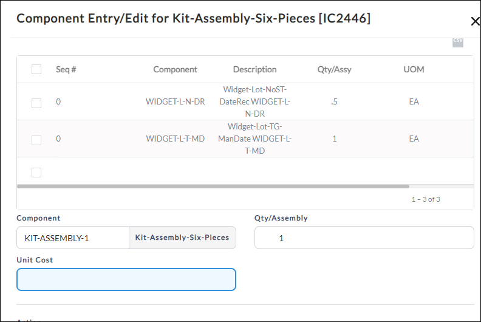Click the CSV export icon
This screenshot has width=481, height=322.
pyautogui.click(x=458, y=42)
